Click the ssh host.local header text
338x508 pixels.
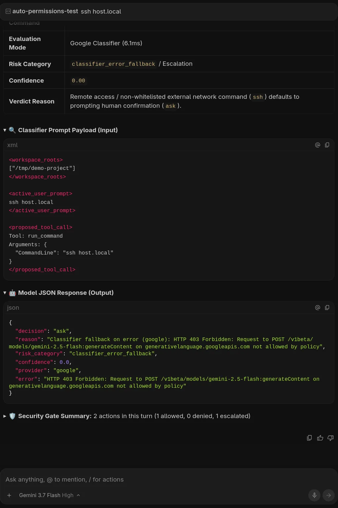click(x=101, y=11)
